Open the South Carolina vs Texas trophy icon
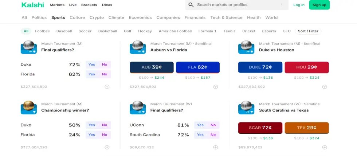Screen dimensions: 357x156 (246, 108)
